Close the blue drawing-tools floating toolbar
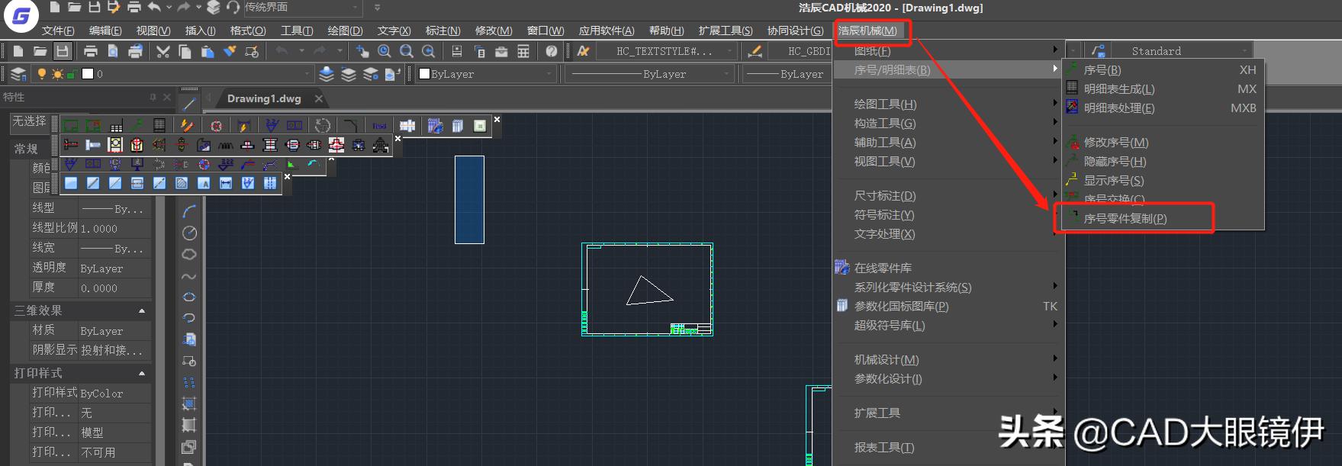This screenshot has width=1342, height=466. coord(287,177)
